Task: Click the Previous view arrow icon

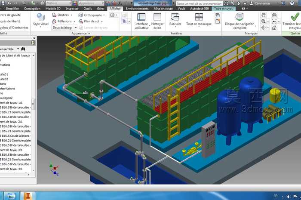Action: (274, 22)
